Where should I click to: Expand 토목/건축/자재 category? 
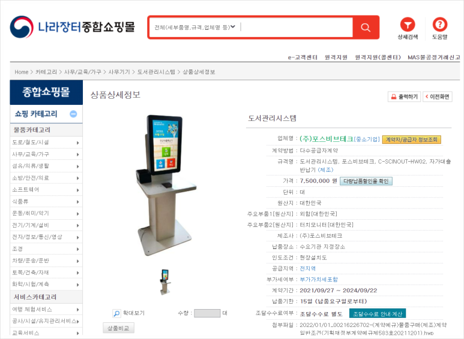point(46,273)
